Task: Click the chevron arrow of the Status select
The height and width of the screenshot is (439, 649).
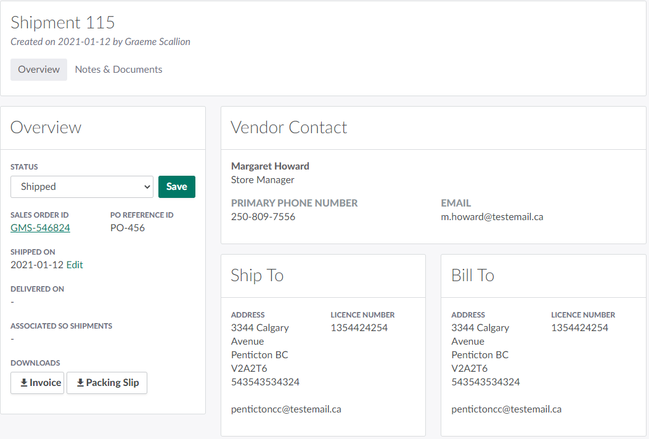Action: pyautogui.click(x=147, y=187)
